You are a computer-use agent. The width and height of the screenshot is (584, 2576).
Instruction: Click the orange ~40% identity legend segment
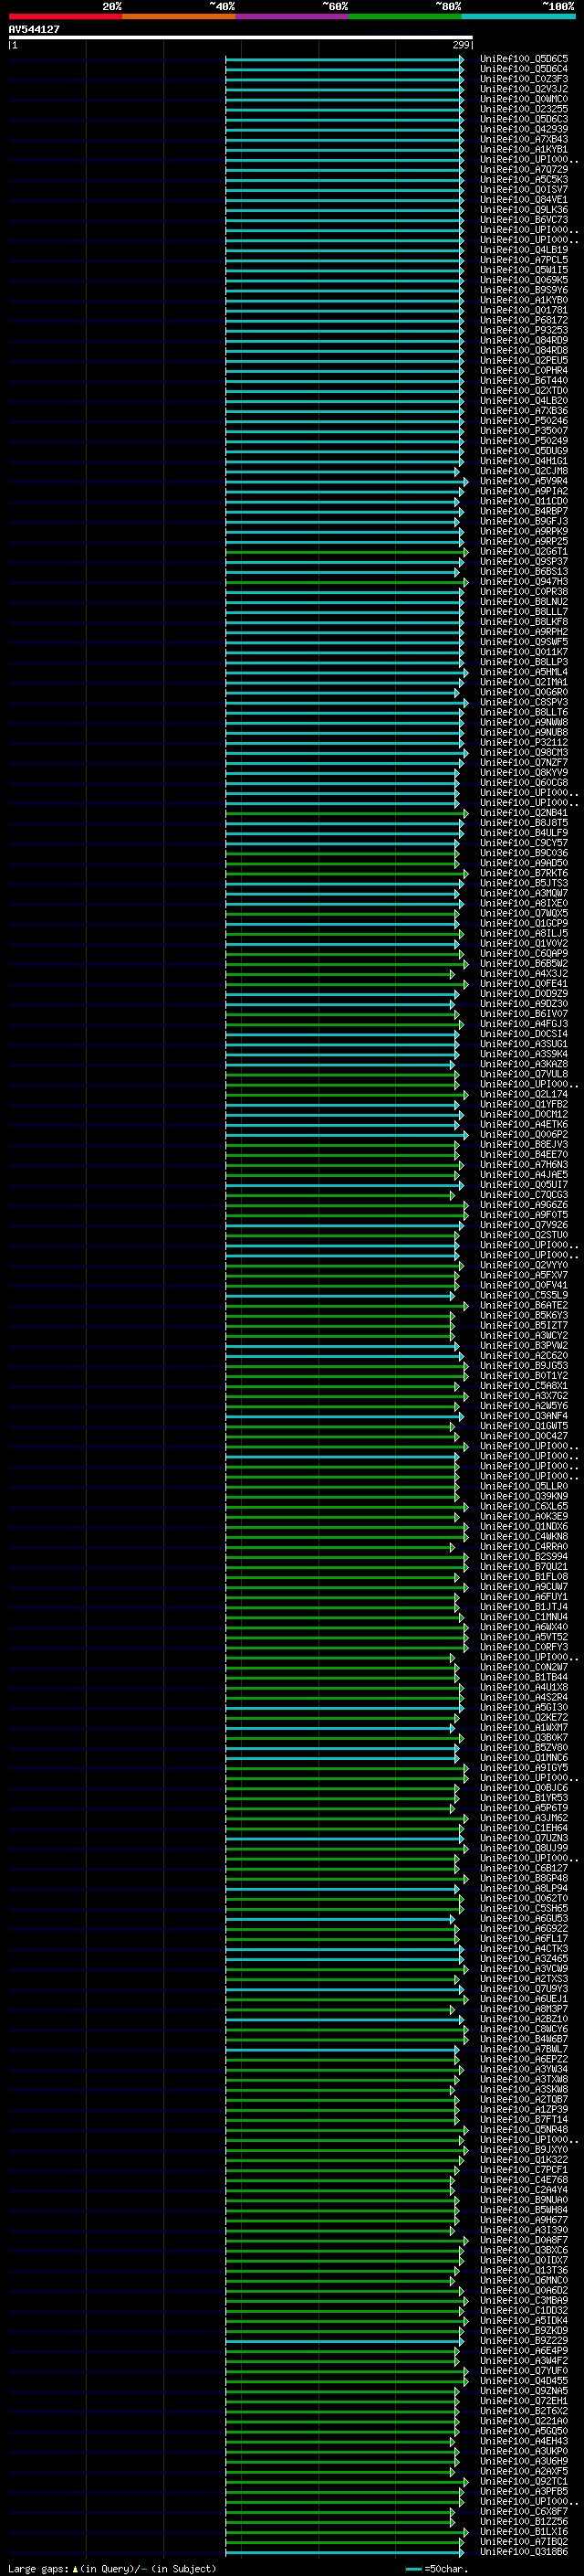click(179, 17)
